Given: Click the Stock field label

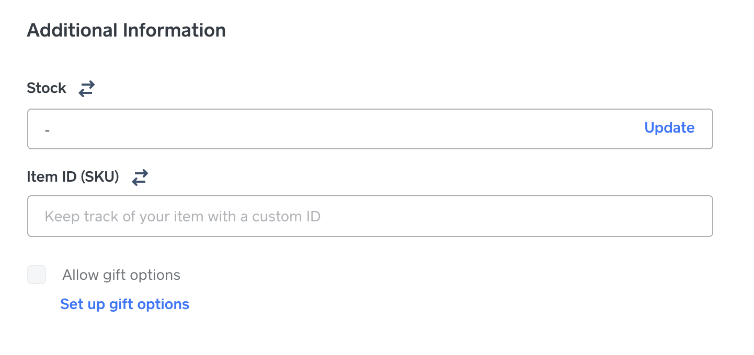Looking at the screenshot, I should [47, 88].
